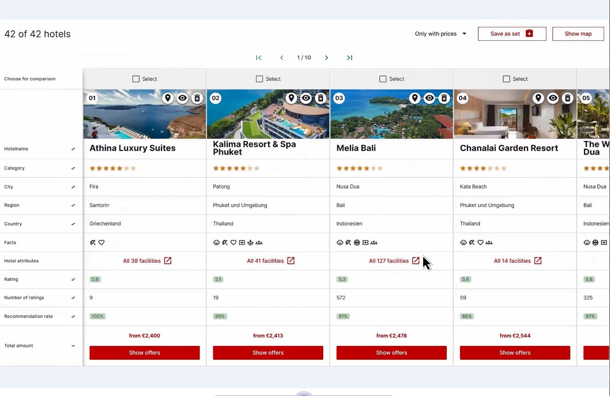Screen dimensions: 610x396
Task: Click Athina Luxury Suites photo
Action: [144, 114]
